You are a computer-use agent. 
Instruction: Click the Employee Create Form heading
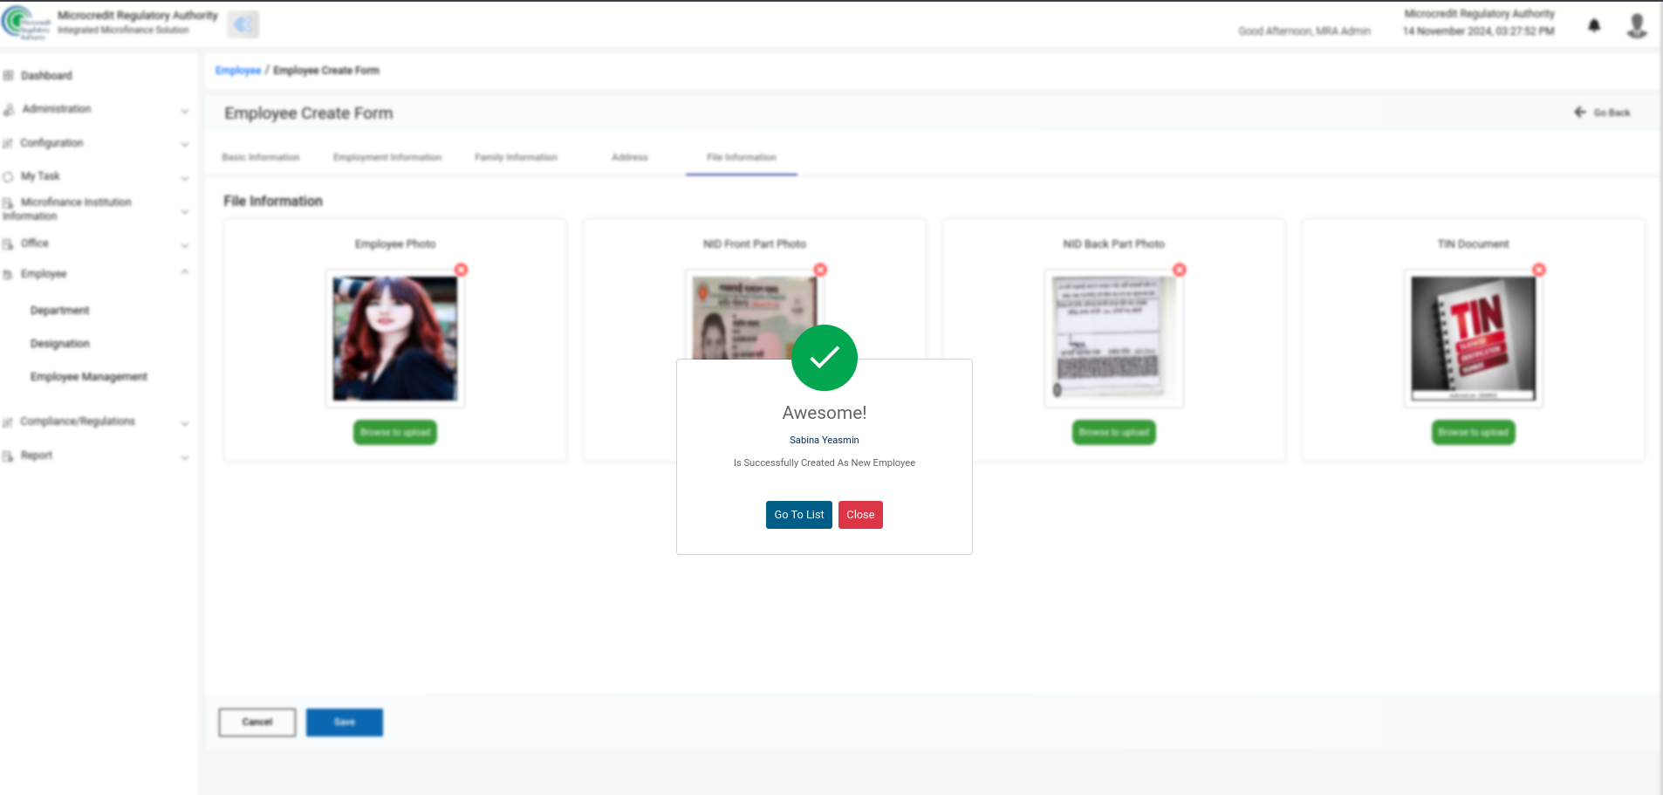pyautogui.click(x=309, y=113)
